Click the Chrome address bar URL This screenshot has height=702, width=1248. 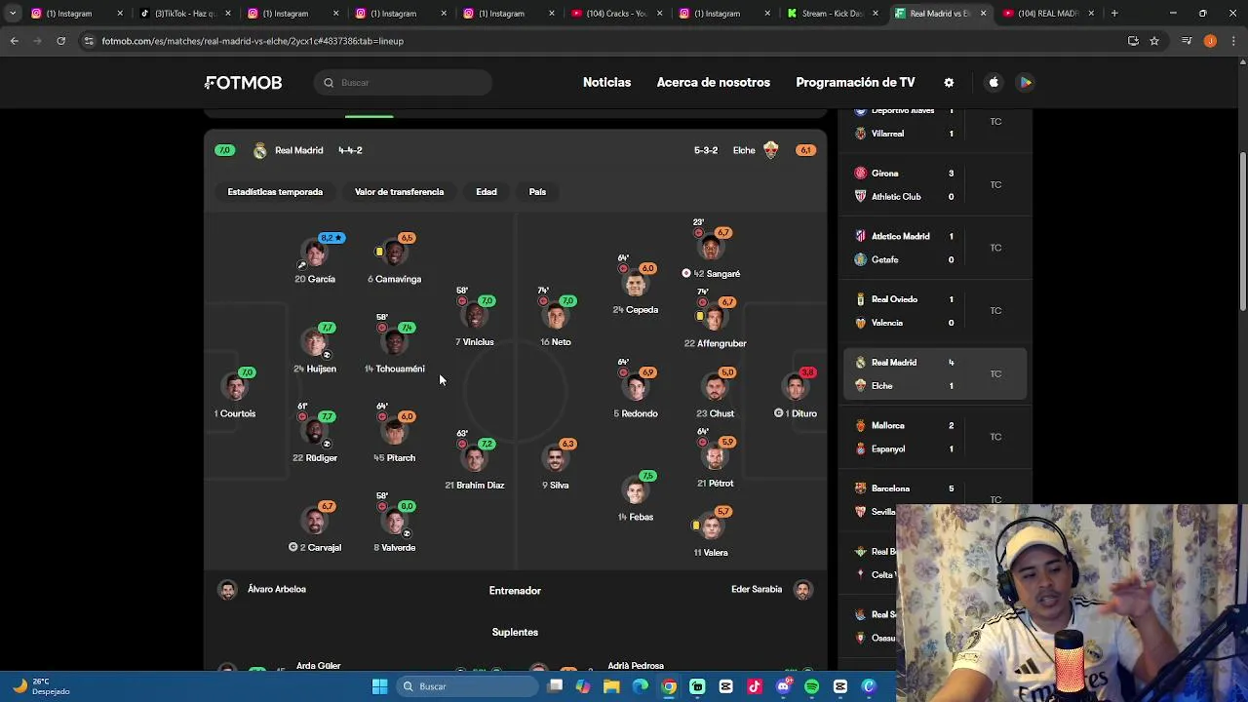pos(253,41)
